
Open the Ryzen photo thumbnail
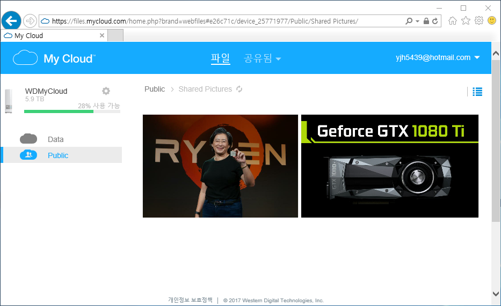click(x=220, y=166)
